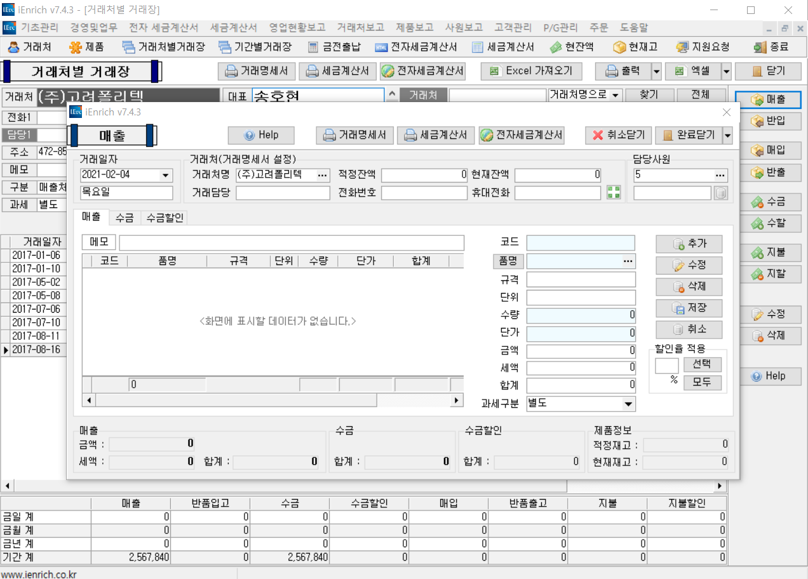Click the 현재고 box icon
This screenshot has width=808, height=579.
[x=620, y=47]
